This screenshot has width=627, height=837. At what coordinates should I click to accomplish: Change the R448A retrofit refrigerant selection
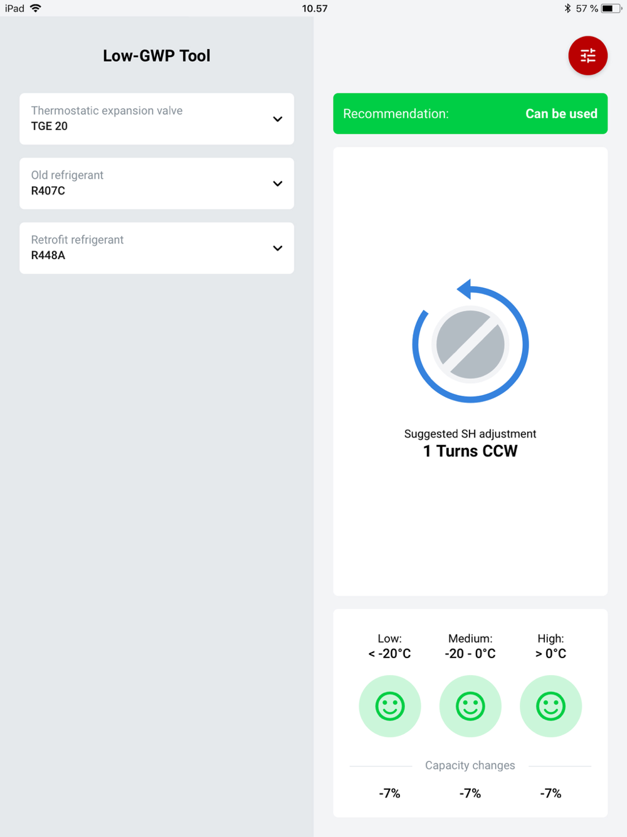tap(157, 248)
